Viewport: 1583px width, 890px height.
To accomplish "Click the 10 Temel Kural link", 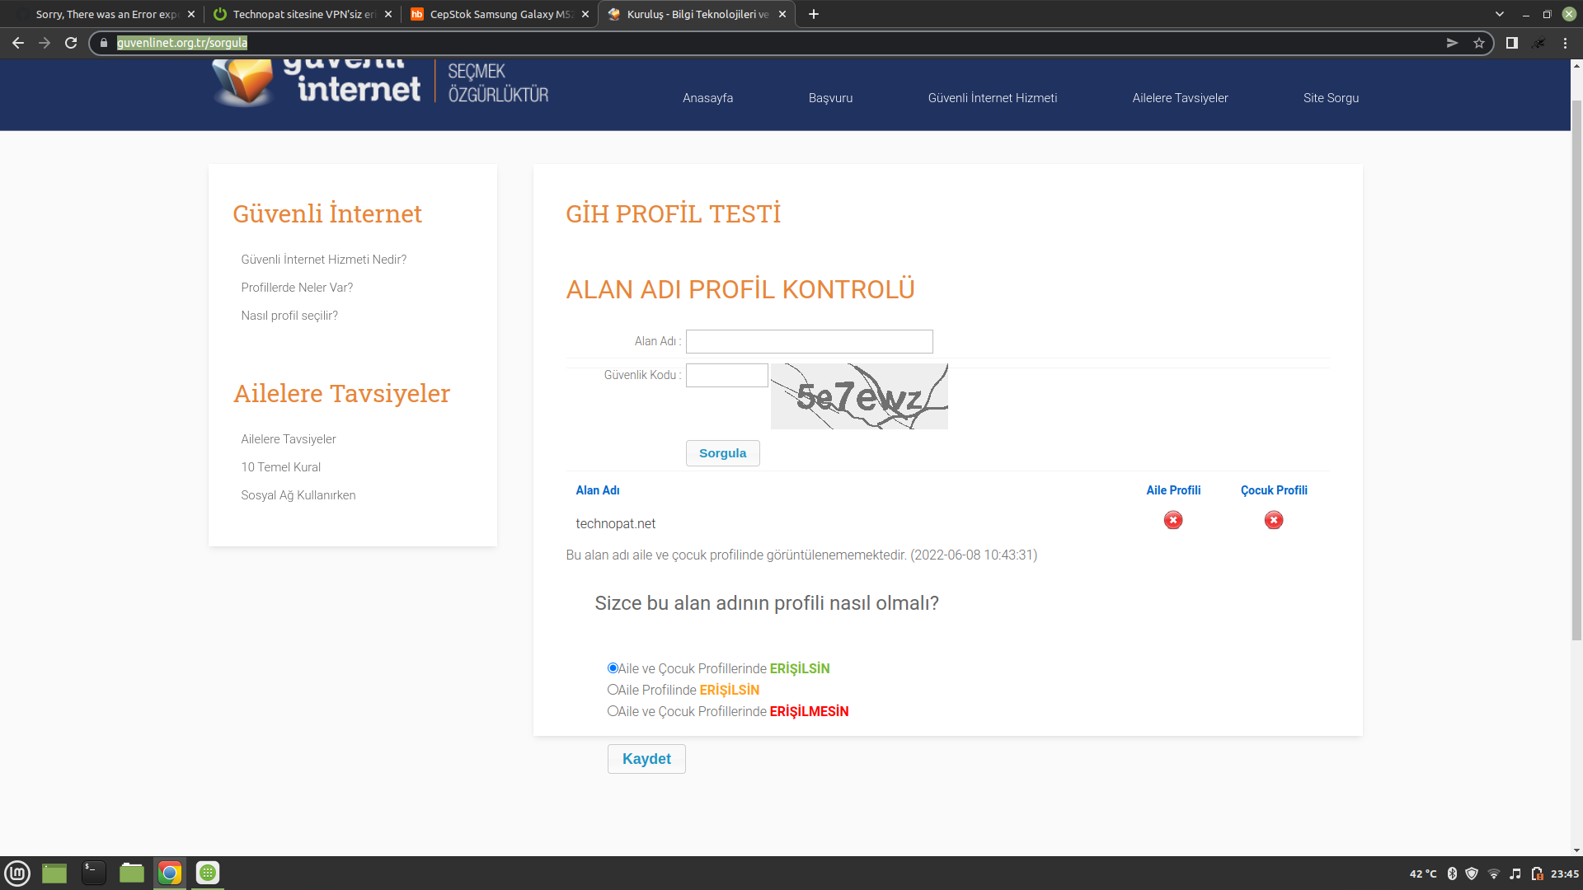I will pos(280,467).
